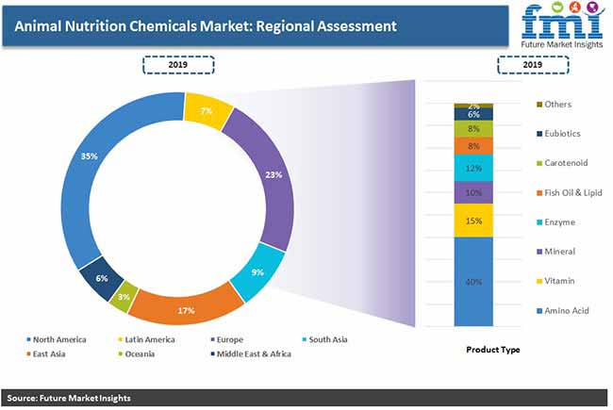Click the 'Middle East & Africa' legend label
Image resolution: width=613 pixels, height=410 pixels.
tap(254, 354)
